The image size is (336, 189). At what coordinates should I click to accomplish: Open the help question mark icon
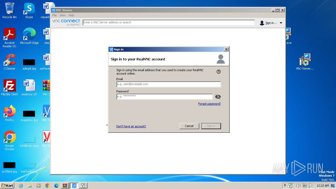click(x=219, y=72)
